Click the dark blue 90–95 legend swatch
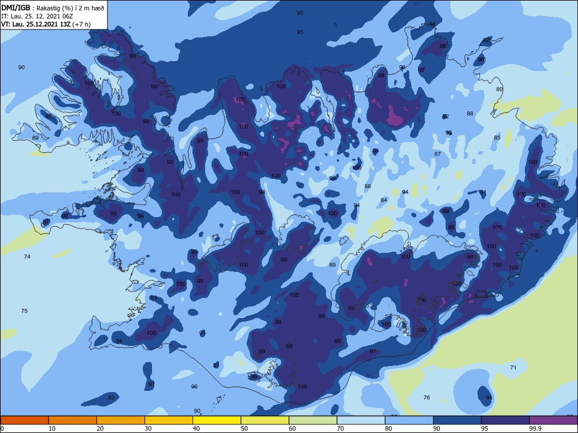 [x=457, y=420]
